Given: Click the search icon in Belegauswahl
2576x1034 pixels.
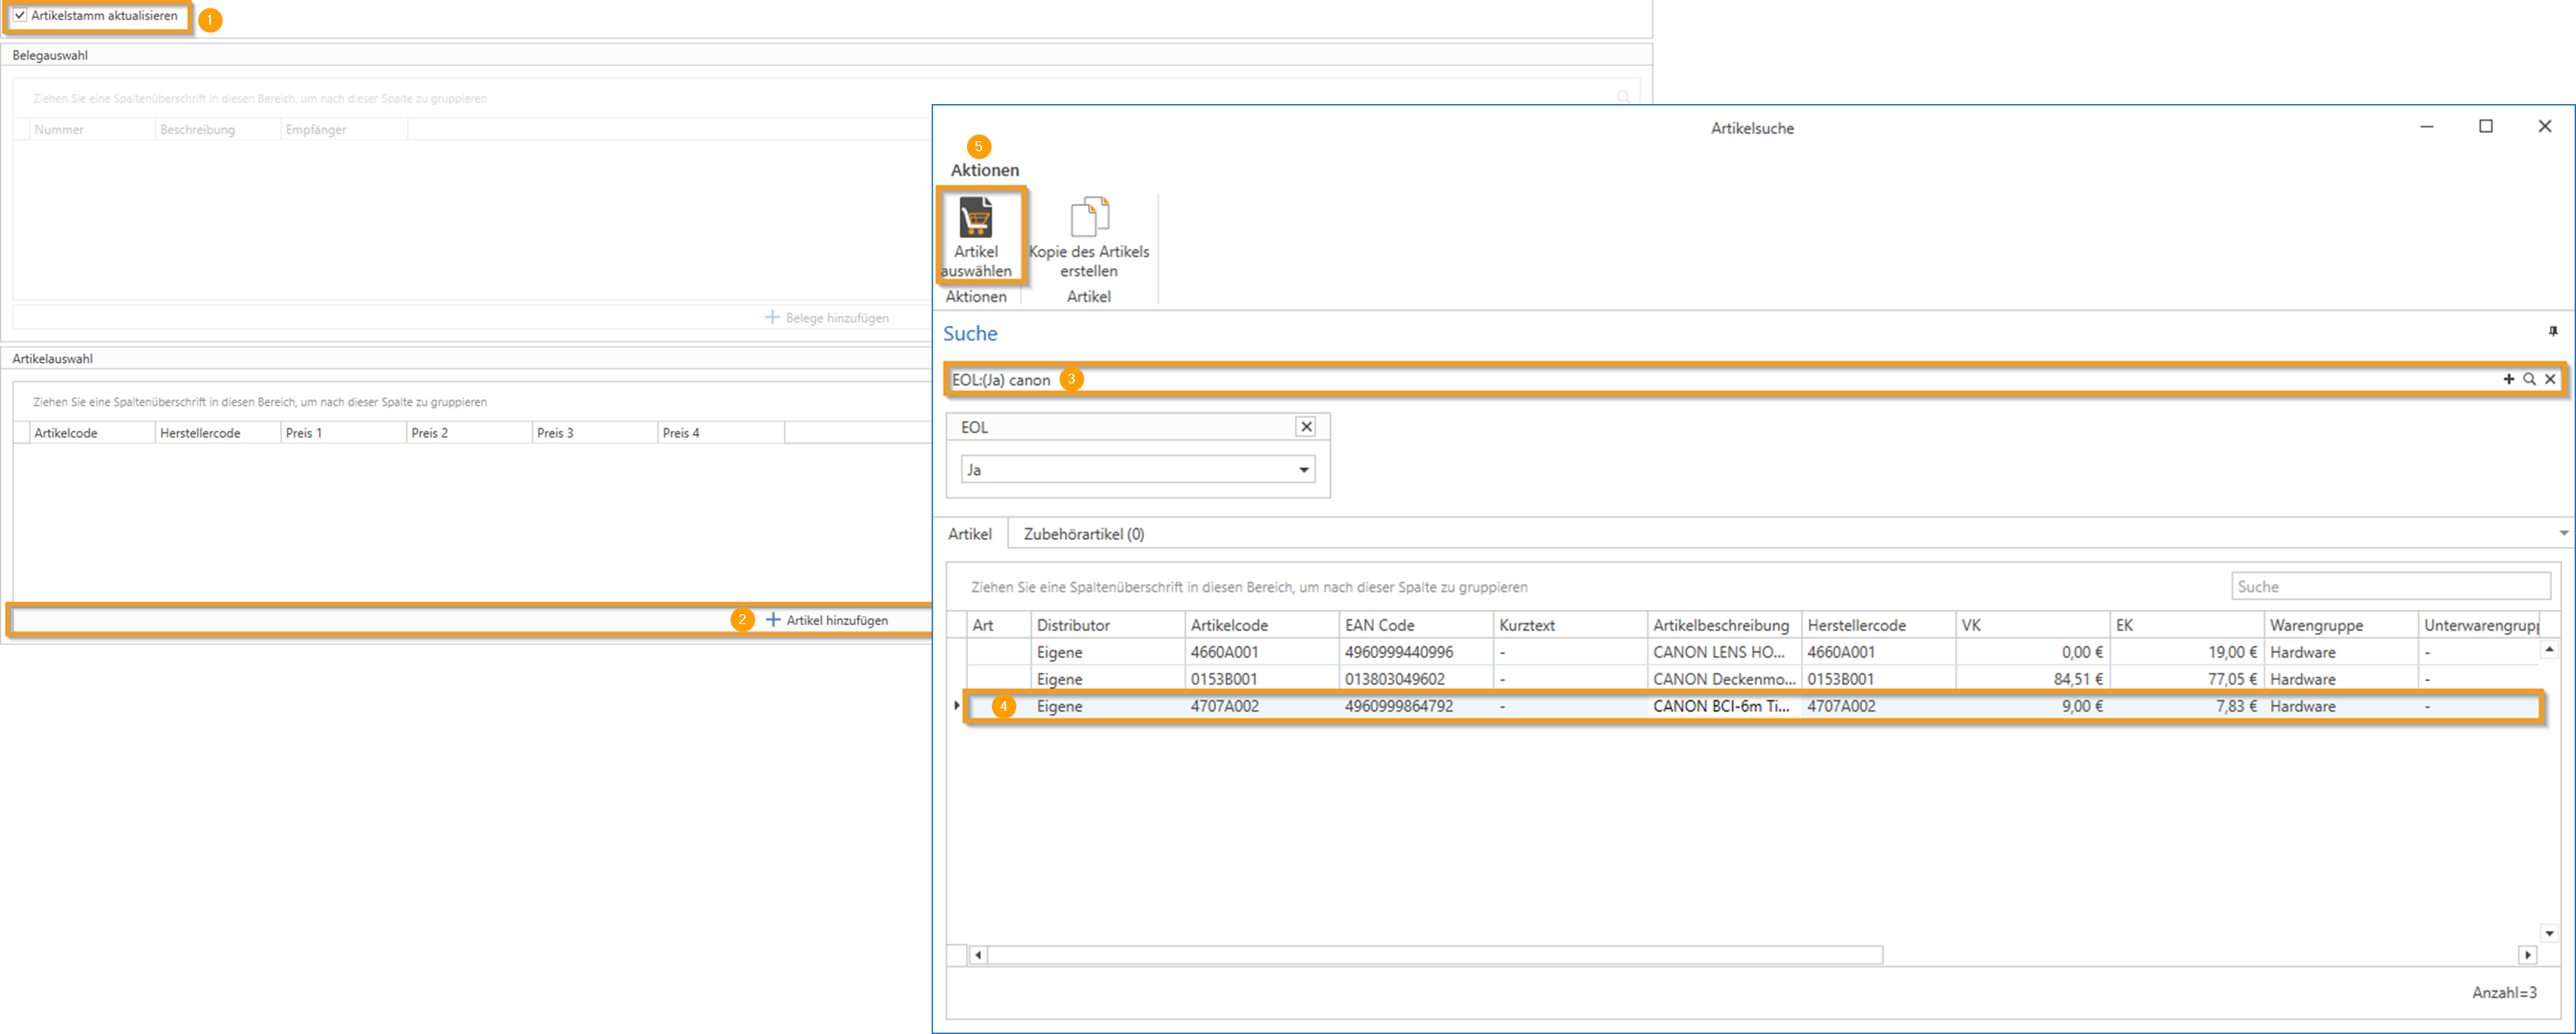Looking at the screenshot, I should [1623, 97].
